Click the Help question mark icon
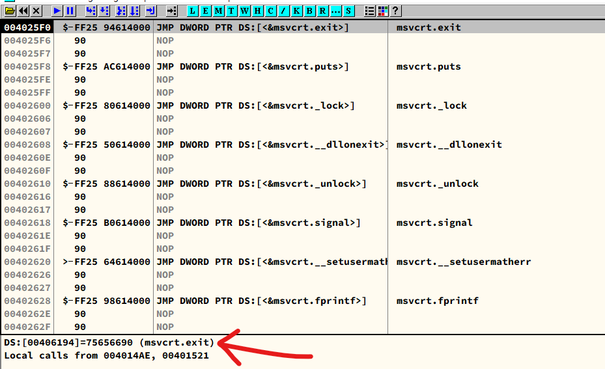Image resolution: width=605 pixels, height=369 pixels. [x=395, y=11]
